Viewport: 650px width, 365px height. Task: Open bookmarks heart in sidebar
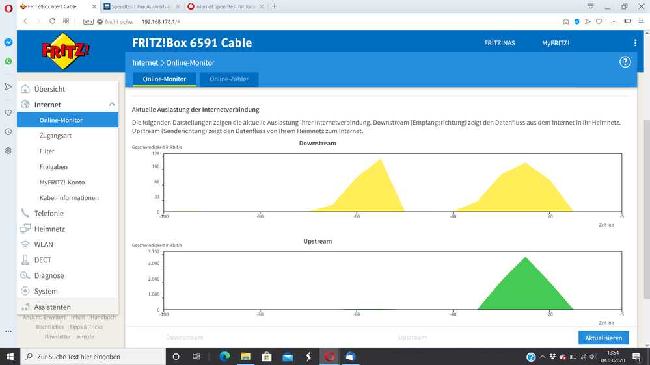click(8, 112)
